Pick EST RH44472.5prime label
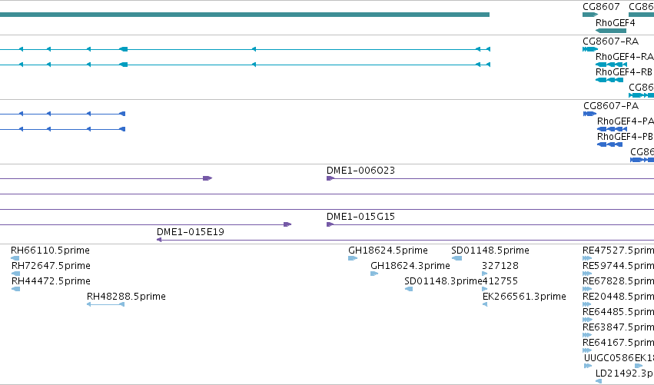This screenshot has height=385, width=654. point(51,281)
